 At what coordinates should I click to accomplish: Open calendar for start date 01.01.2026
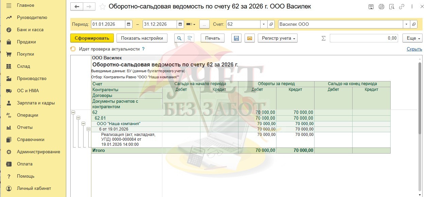(129, 24)
